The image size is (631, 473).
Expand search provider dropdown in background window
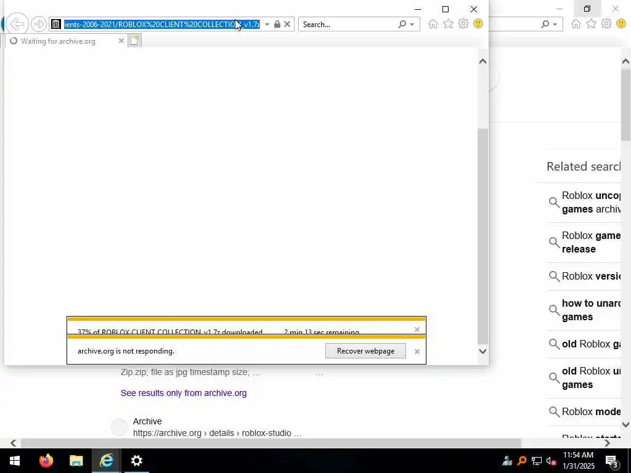pos(555,25)
